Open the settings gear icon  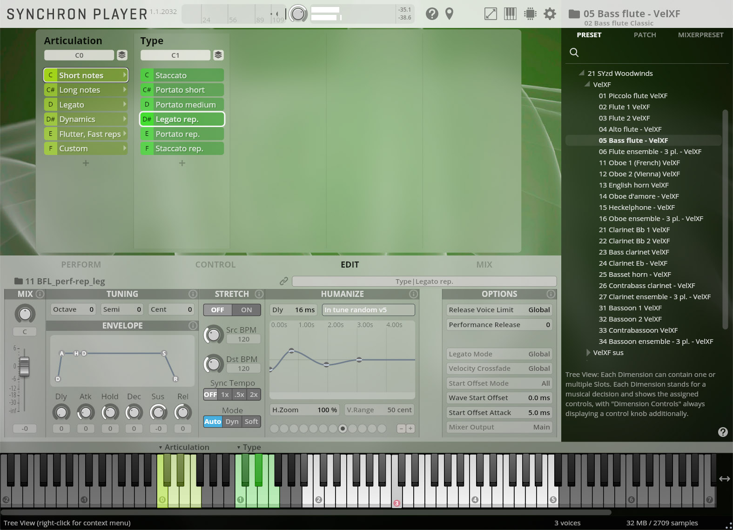(550, 14)
